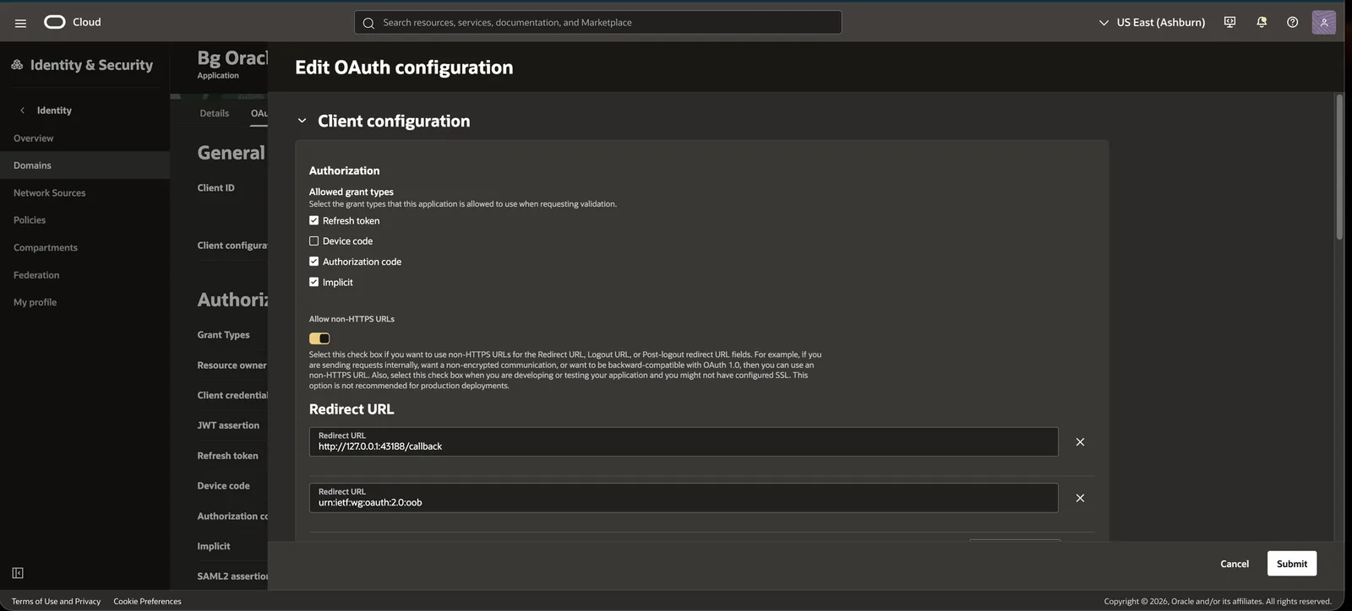The image size is (1352, 611).
Task: Open the Cookie Preferences link
Action: (147, 602)
